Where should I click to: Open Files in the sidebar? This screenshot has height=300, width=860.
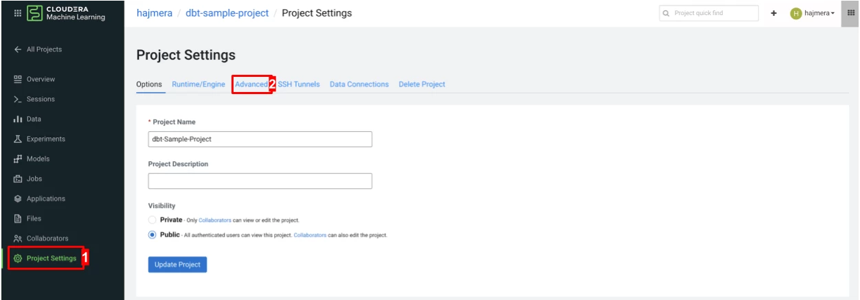point(27,218)
